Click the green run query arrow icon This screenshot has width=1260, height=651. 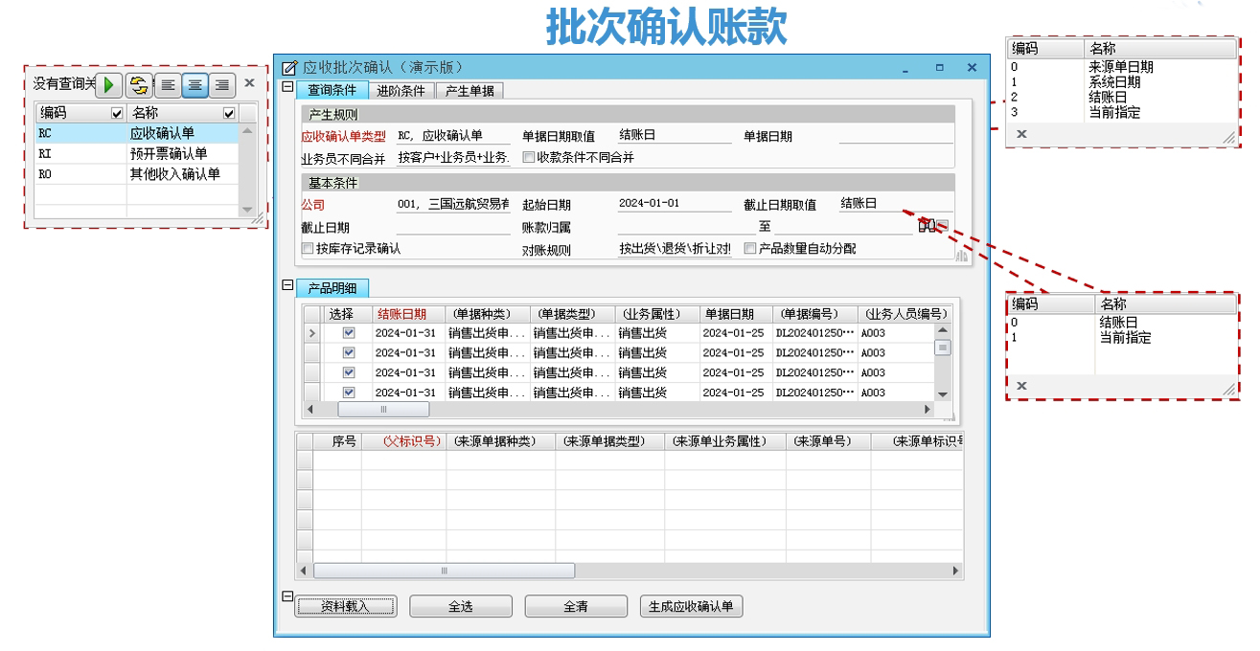[x=108, y=84]
